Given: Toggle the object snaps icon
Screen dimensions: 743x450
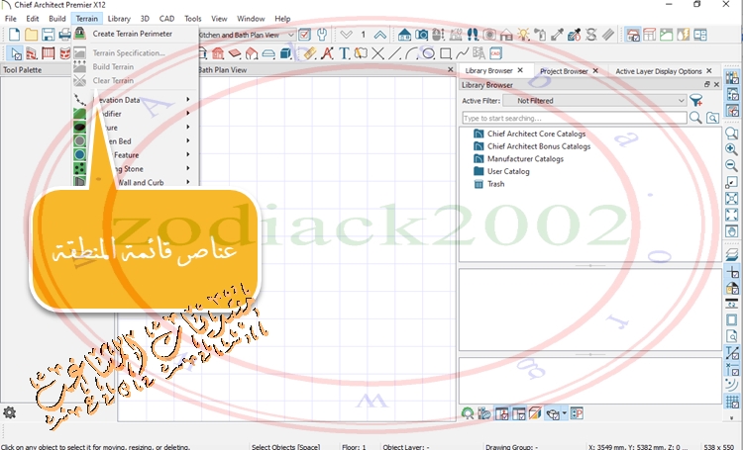Looking at the screenshot, I should click(732, 369).
